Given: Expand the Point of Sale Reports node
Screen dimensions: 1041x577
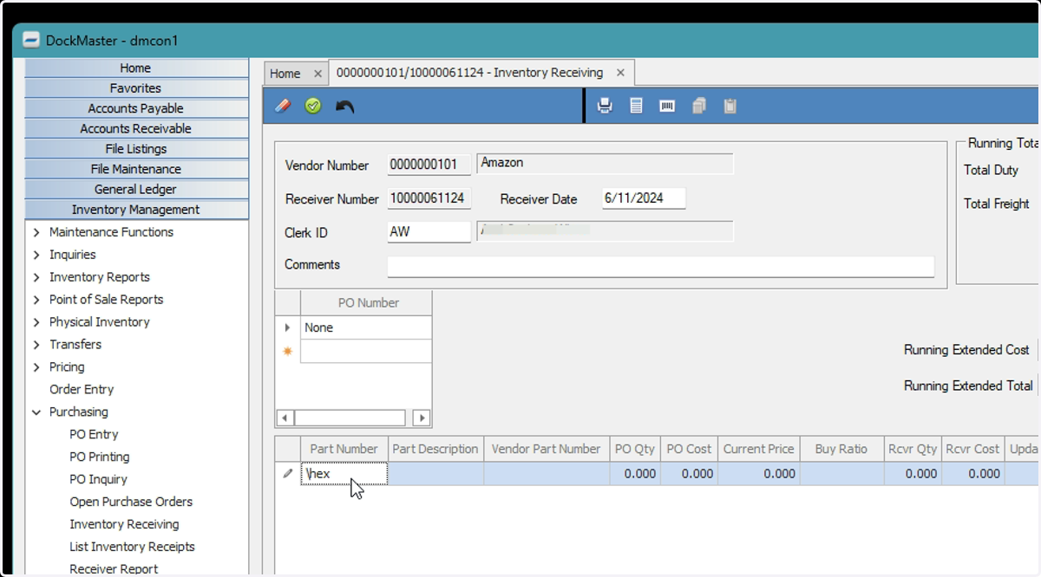Looking at the screenshot, I should 36,300.
